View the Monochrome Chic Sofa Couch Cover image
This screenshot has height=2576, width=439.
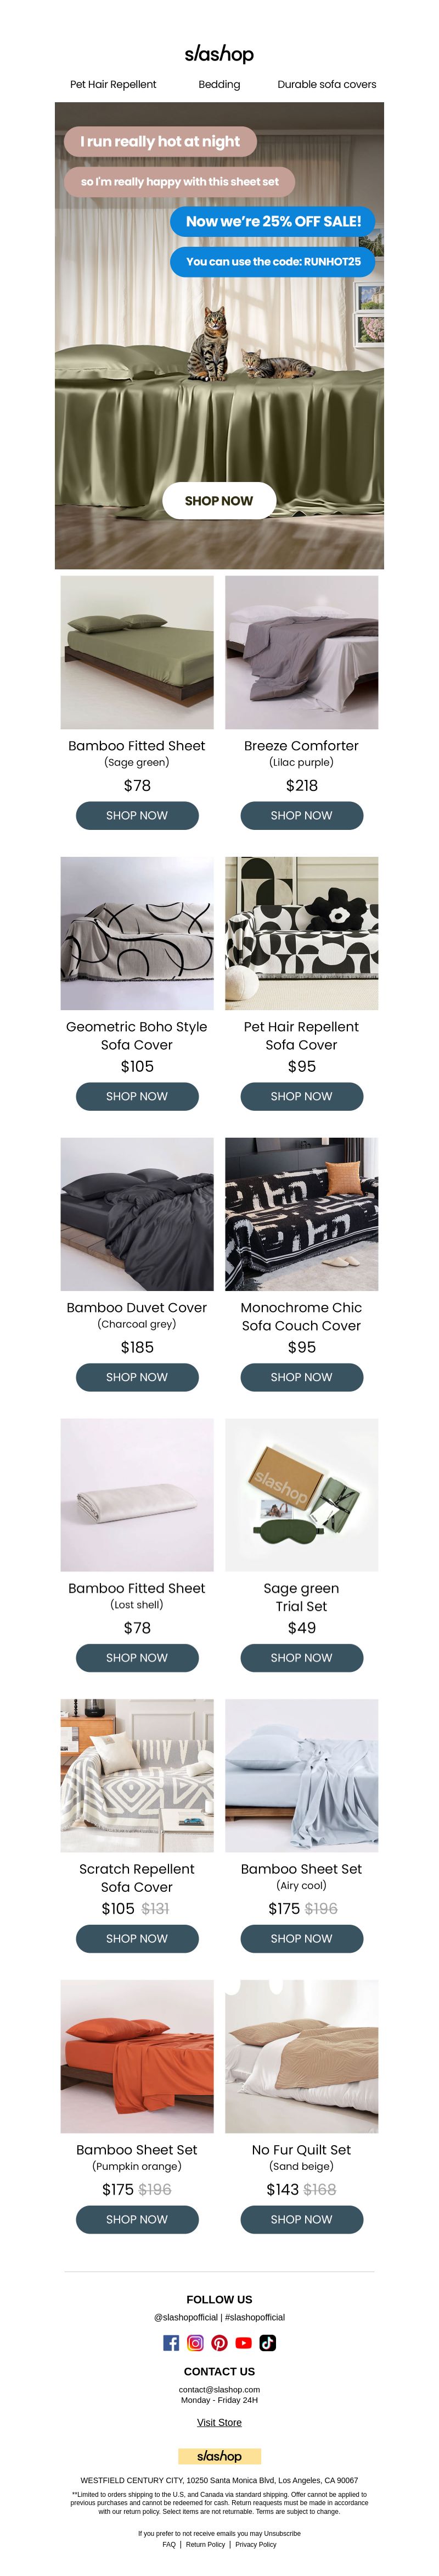[301, 1214]
